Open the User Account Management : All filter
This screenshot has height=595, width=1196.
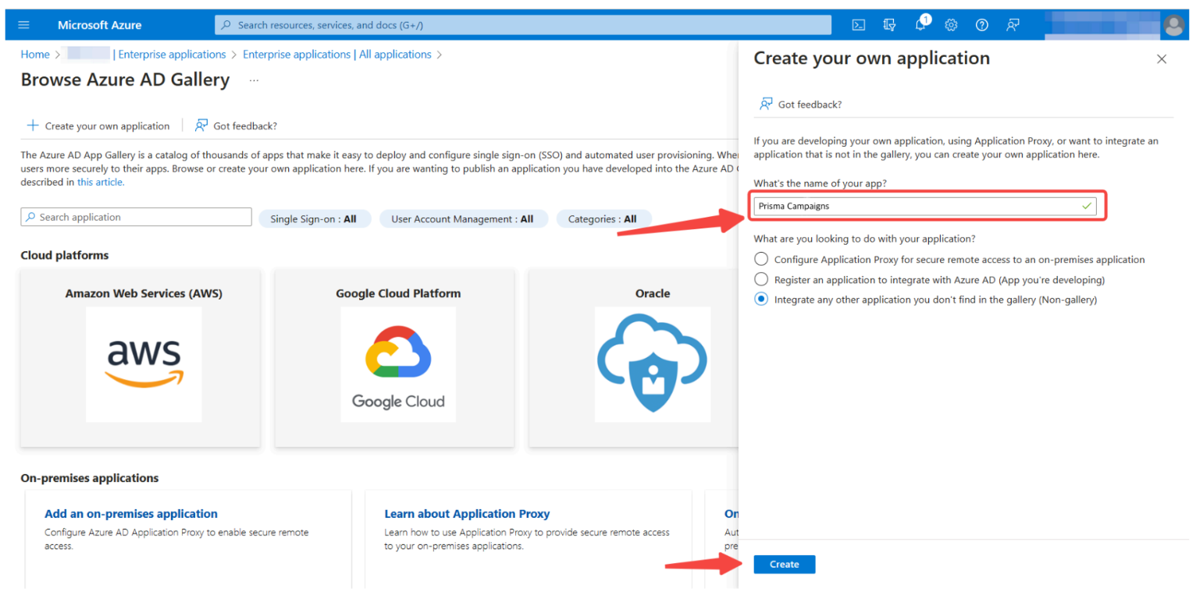coord(463,219)
